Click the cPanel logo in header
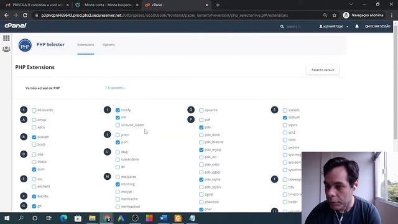 (x=16, y=26)
